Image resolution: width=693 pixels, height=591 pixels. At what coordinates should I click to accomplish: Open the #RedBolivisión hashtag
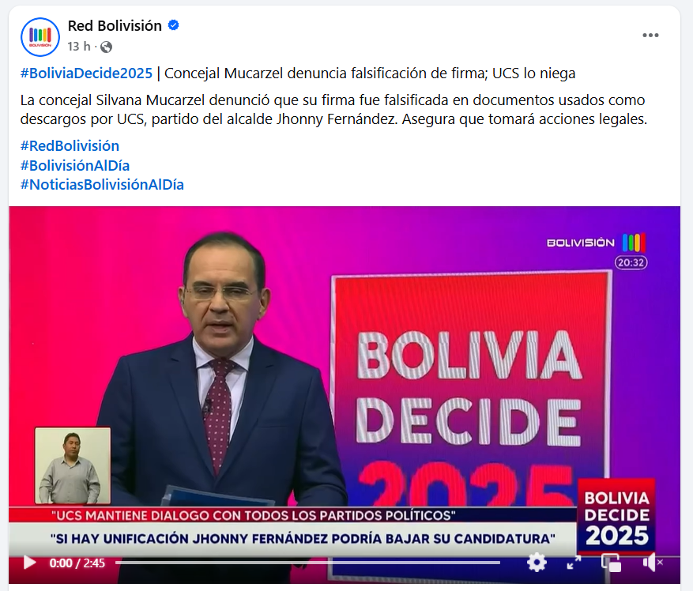[x=70, y=146]
